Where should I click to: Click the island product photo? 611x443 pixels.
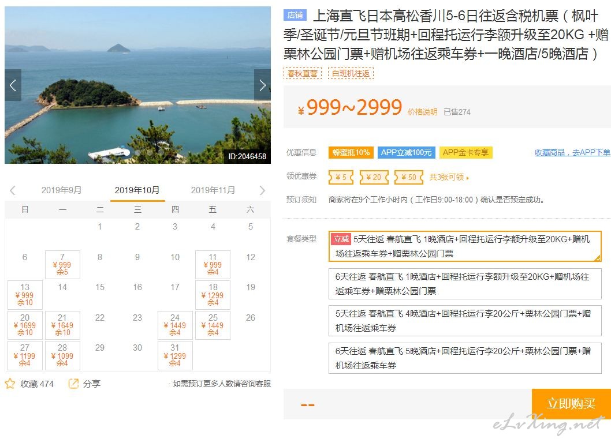click(x=137, y=85)
